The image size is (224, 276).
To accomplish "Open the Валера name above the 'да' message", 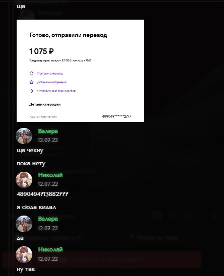I will click(48, 219).
